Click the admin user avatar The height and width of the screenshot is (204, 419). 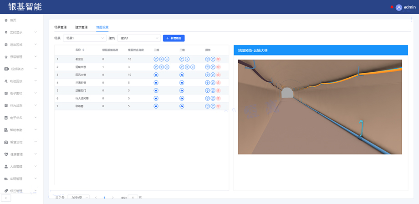click(x=399, y=7)
